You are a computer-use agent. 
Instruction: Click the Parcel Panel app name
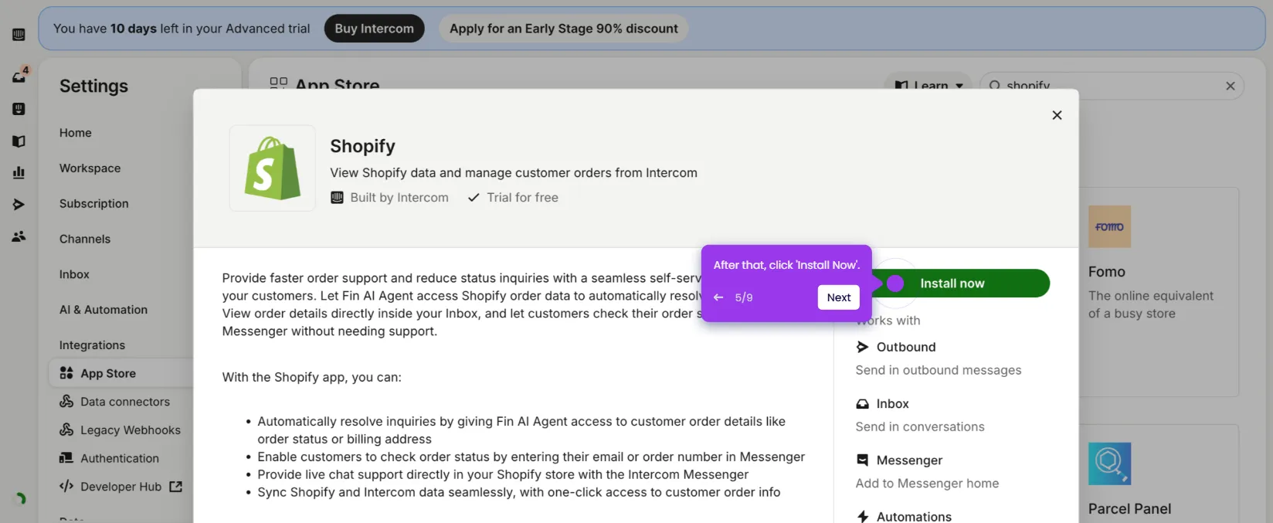pyautogui.click(x=1129, y=509)
